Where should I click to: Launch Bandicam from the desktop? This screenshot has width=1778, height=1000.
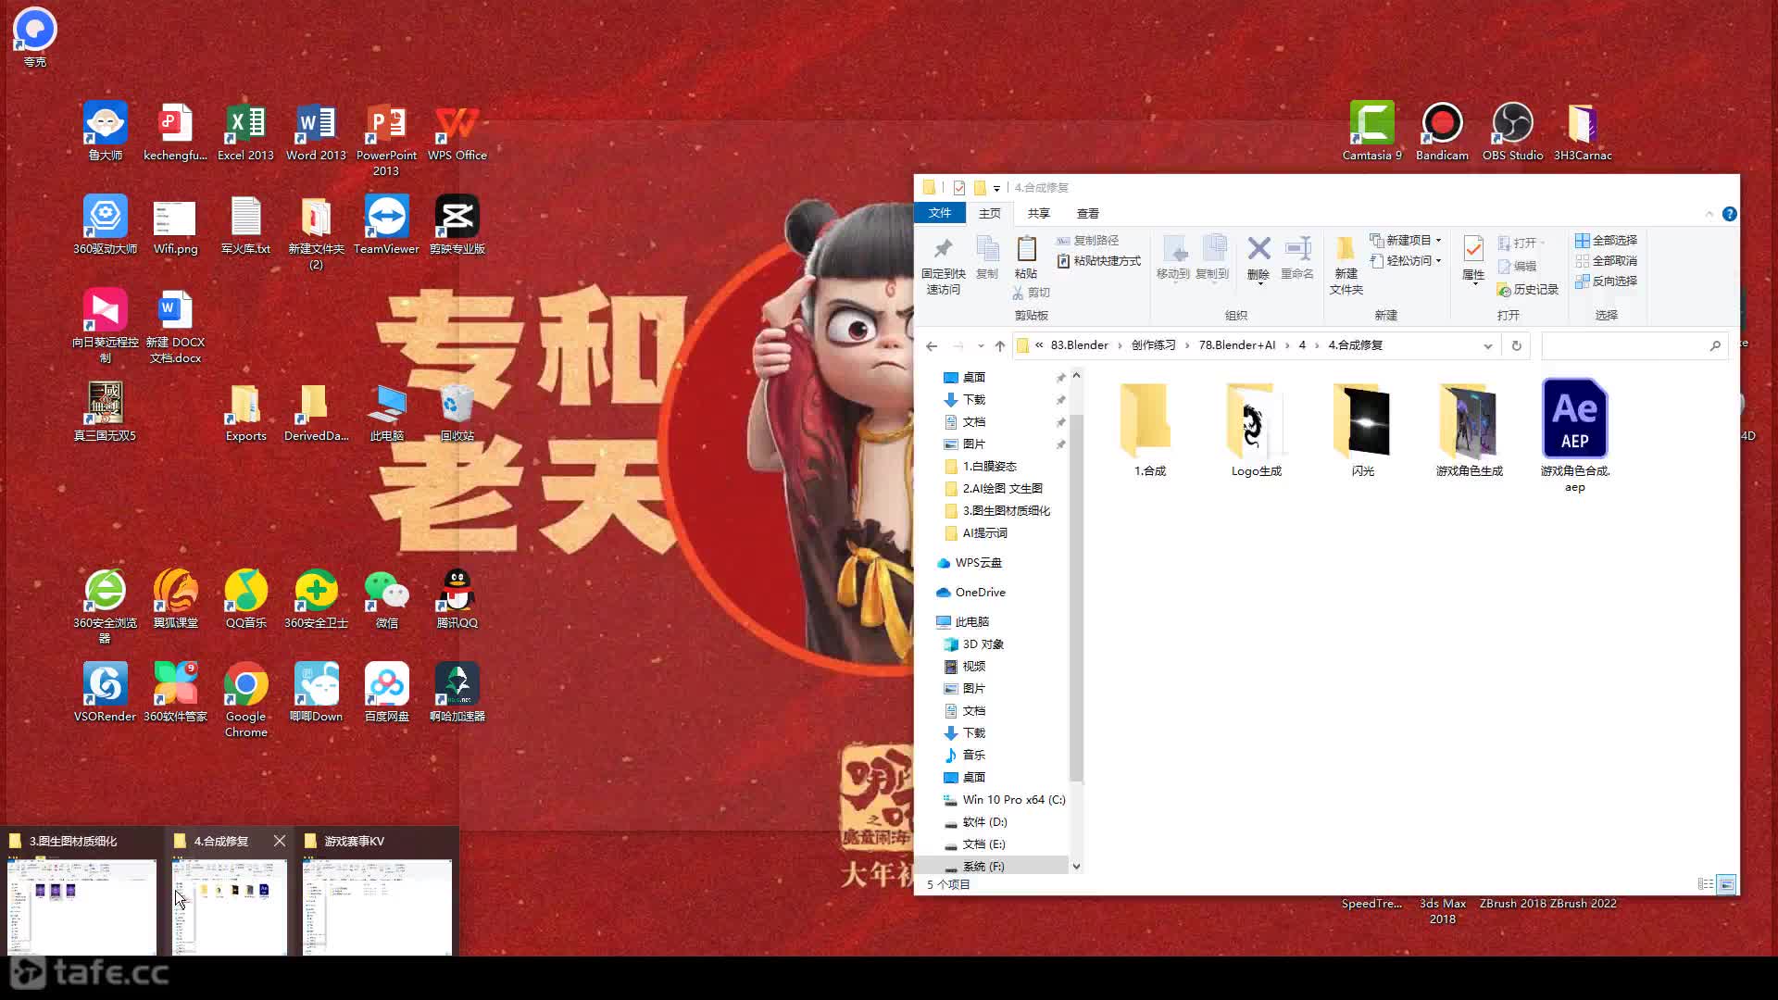(x=1442, y=131)
